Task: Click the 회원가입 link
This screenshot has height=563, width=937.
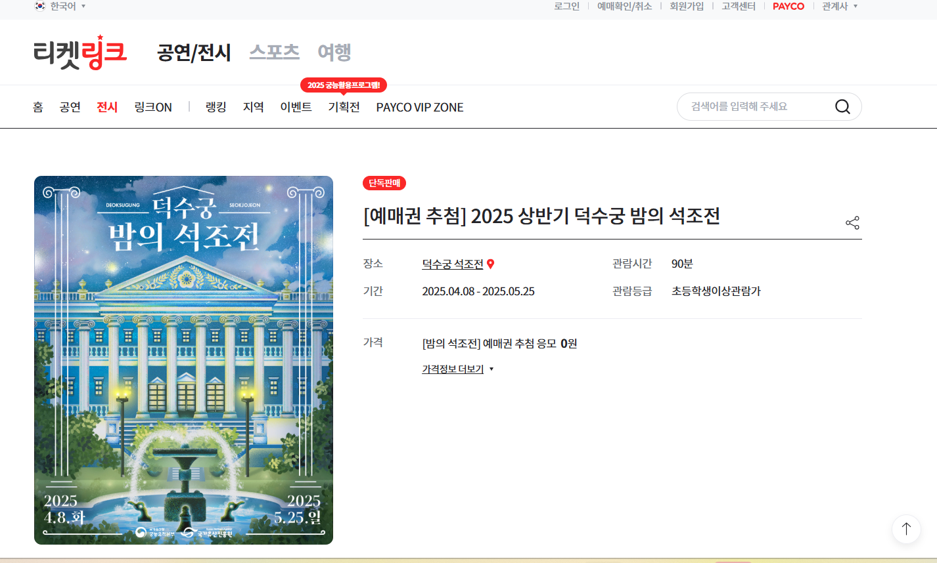Action: pyautogui.click(x=687, y=6)
